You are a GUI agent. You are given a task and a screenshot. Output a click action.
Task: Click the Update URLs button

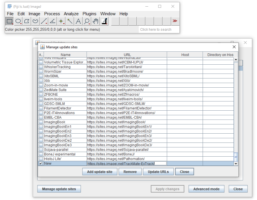158,172
